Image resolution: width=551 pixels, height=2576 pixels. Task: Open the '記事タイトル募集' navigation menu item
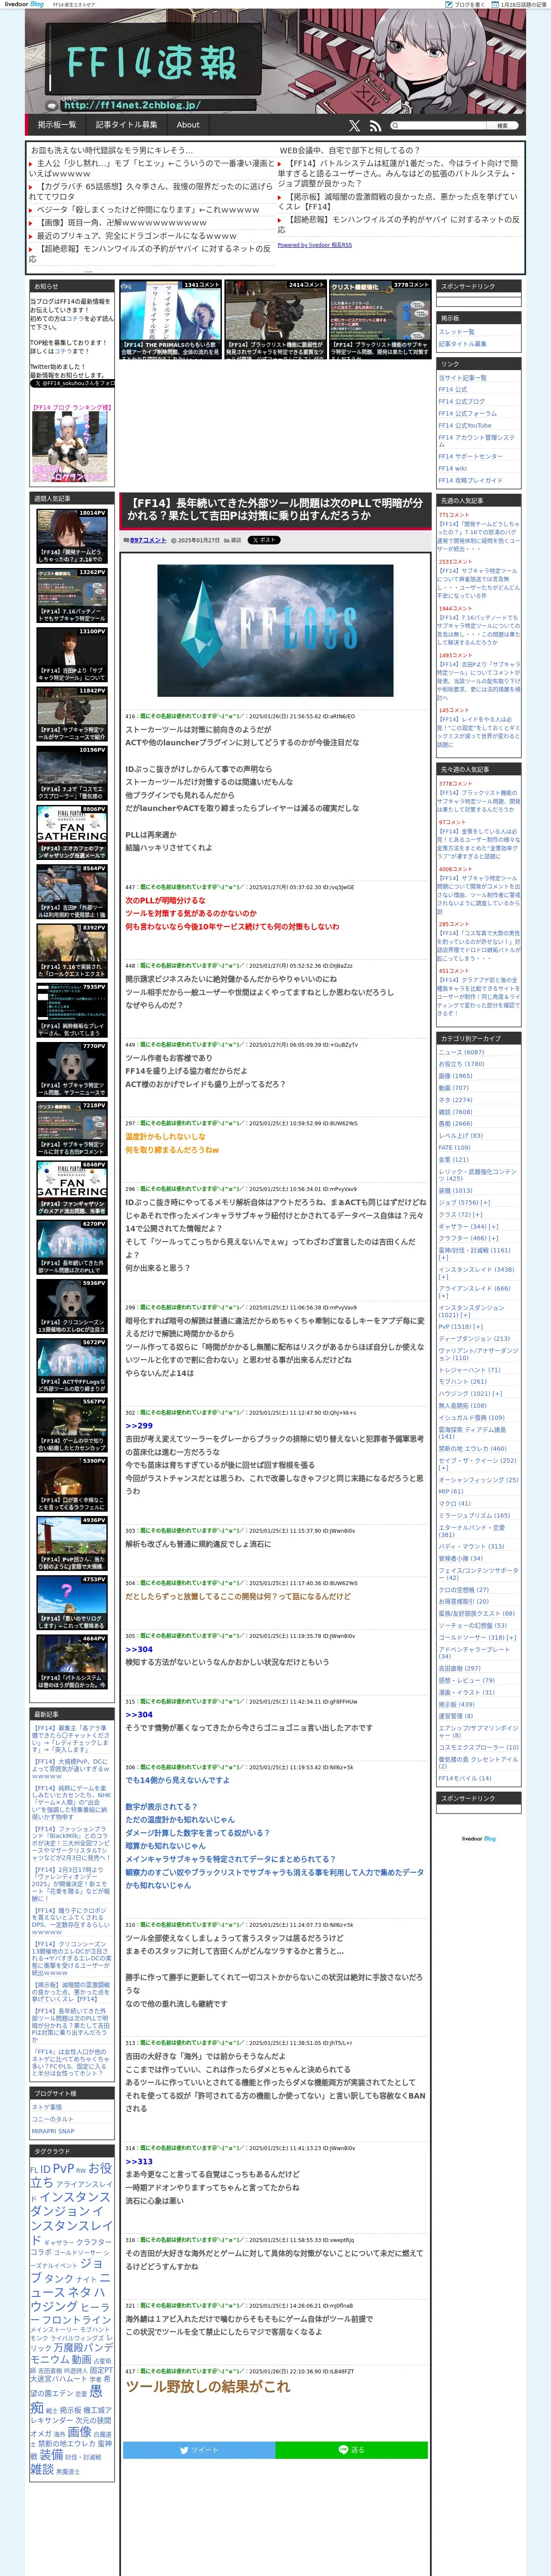pos(127,125)
